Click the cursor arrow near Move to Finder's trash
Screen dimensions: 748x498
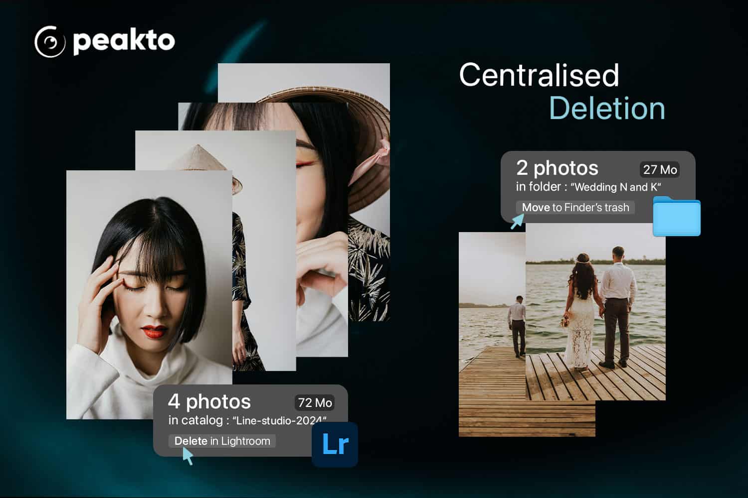518,221
